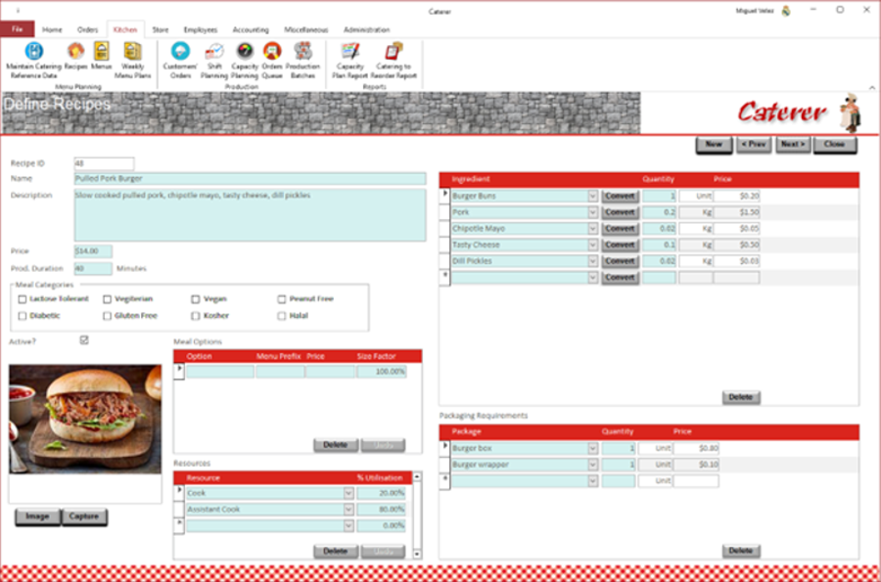
Task: Open the File menu tab
Action: click(18, 29)
